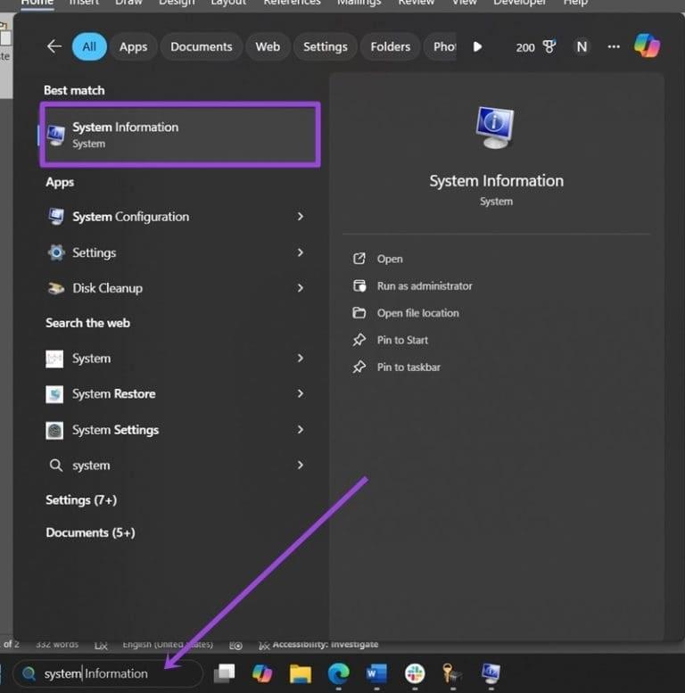Open Copilot from the taskbar
This screenshot has width=685, height=693.
click(262, 673)
